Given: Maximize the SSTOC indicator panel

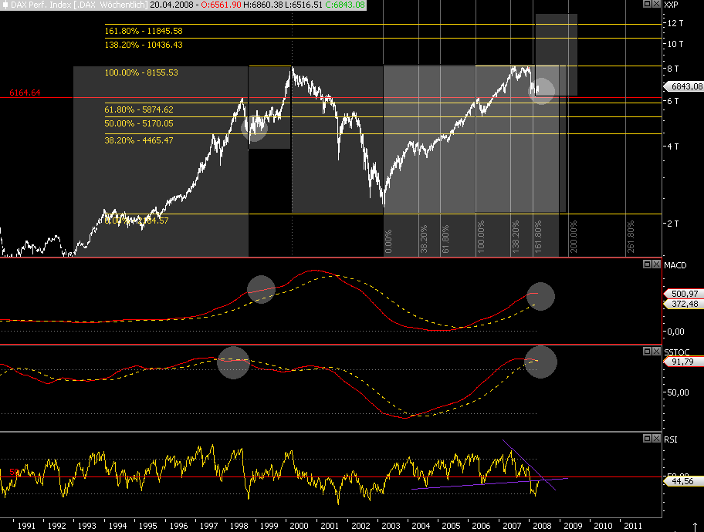Looking at the screenshot, I should 647,352.
